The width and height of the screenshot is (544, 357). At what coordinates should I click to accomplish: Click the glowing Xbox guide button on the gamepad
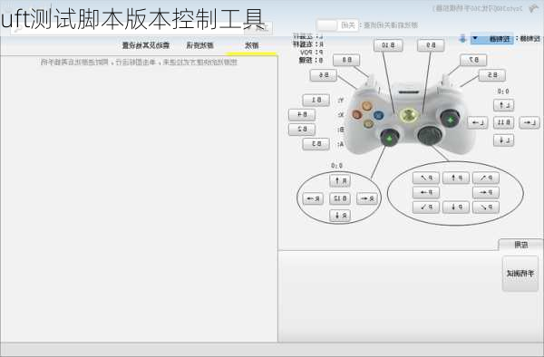[x=409, y=115]
